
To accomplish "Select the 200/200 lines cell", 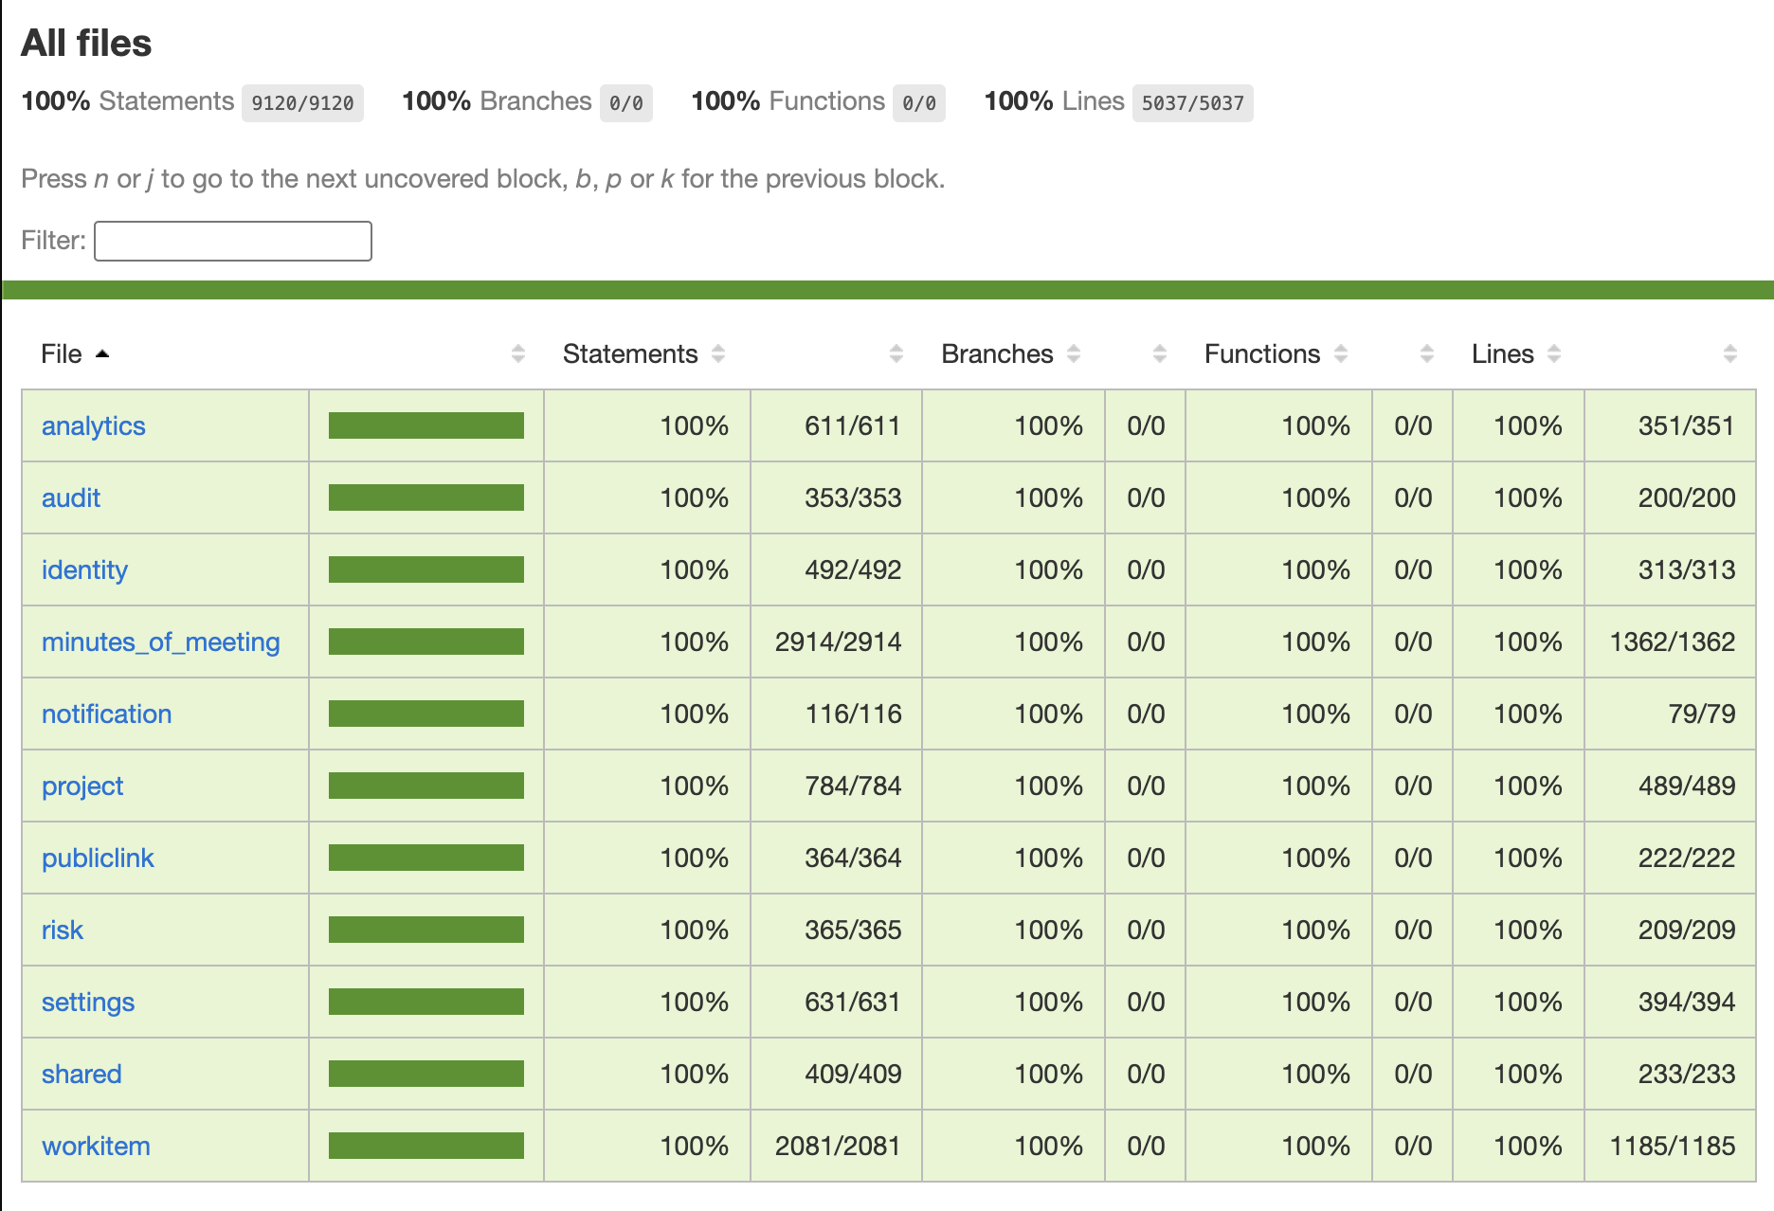I will (1671, 498).
